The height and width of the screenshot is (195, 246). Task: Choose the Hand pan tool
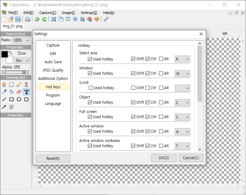tap(4, 84)
